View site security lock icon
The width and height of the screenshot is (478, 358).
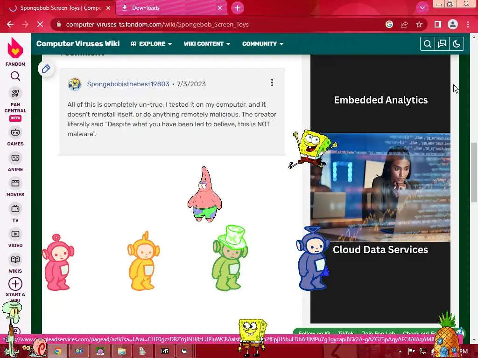click(x=59, y=24)
